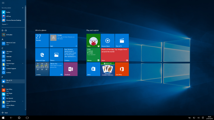Open the Cortana news tile
Image resolution: width=214 pixels, height=120 pixels.
click(71, 55)
